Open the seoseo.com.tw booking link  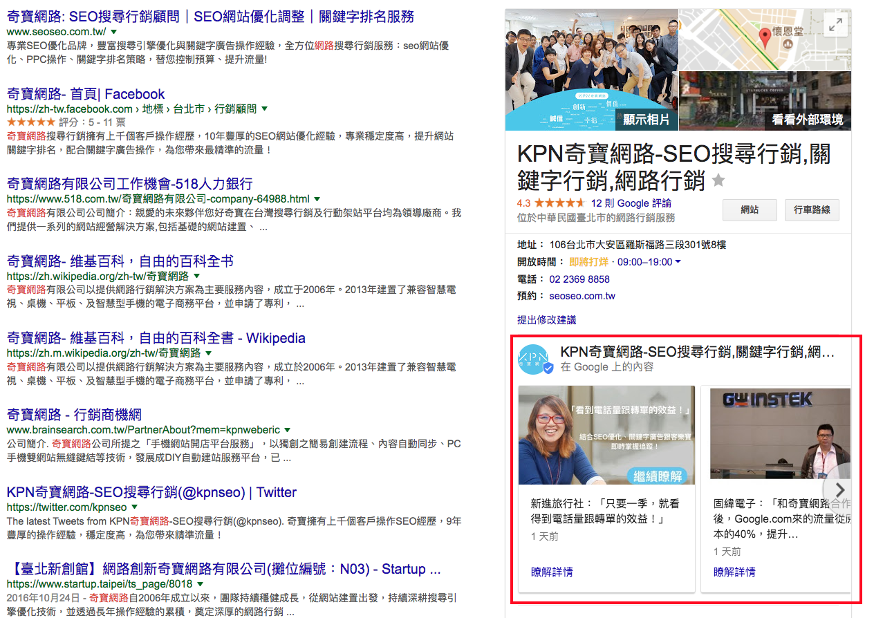pyautogui.click(x=582, y=296)
